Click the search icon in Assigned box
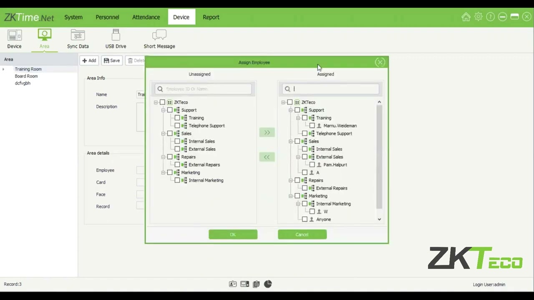Image resolution: width=534 pixels, height=300 pixels. pyautogui.click(x=287, y=89)
